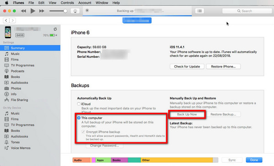Select the iCloud backup radio button
This screenshot has width=274, height=166.
coord(79,104)
